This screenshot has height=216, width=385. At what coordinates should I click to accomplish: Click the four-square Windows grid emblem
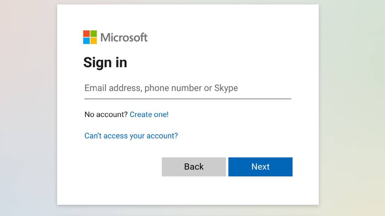click(x=89, y=37)
